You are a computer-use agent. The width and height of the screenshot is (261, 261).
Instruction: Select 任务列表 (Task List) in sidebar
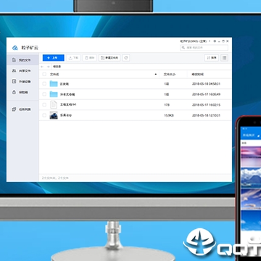[x=22, y=109]
